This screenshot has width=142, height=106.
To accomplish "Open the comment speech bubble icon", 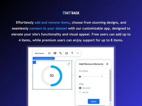I will pos(67,53).
